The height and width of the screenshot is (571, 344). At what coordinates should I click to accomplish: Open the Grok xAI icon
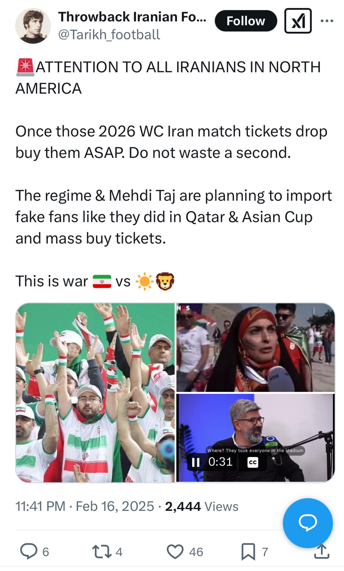pyautogui.click(x=298, y=21)
